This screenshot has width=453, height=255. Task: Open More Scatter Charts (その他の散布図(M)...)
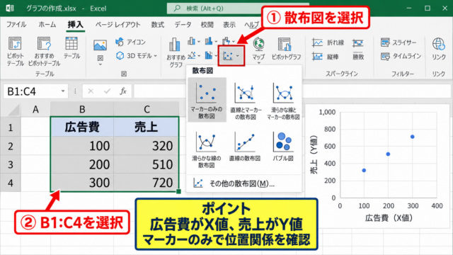(244, 183)
